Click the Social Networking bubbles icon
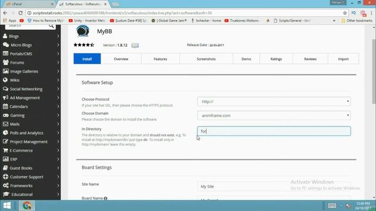376x211 pixels. 5,89
